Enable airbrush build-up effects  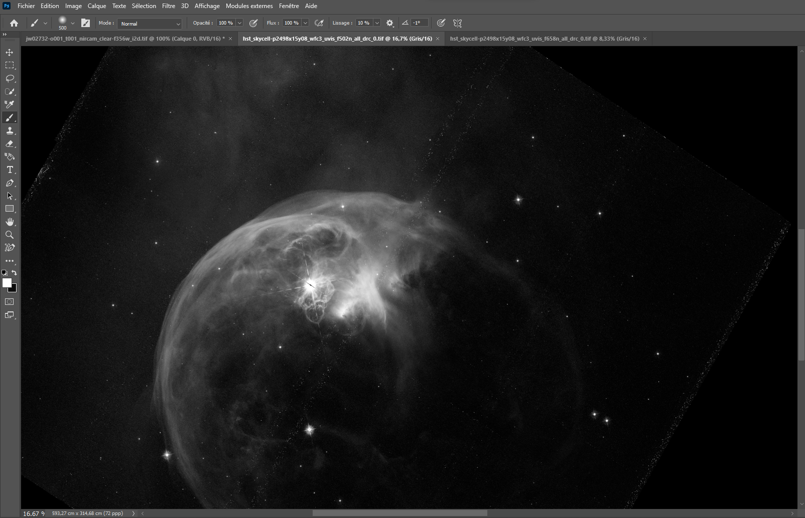(x=319, y=23)
